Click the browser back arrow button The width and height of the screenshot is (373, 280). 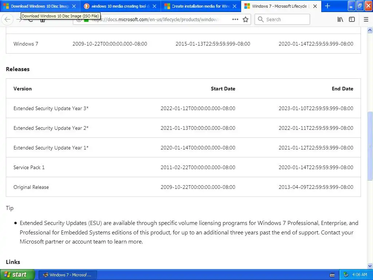coord(7,20)
